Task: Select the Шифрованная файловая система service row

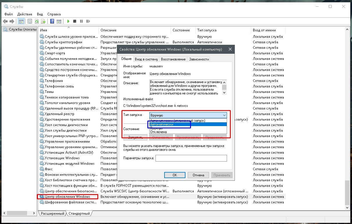Action: coord(162,202)
